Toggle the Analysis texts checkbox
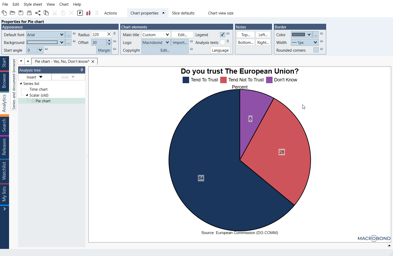 coord(222,42)
